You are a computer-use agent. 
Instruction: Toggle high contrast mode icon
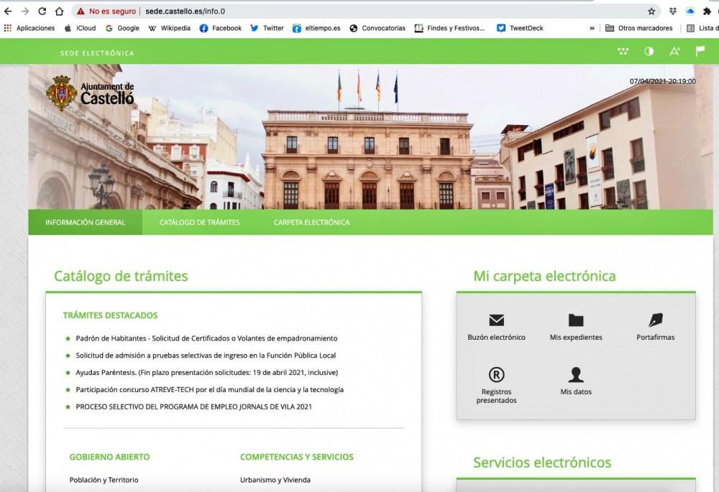[x=649, y=51]
